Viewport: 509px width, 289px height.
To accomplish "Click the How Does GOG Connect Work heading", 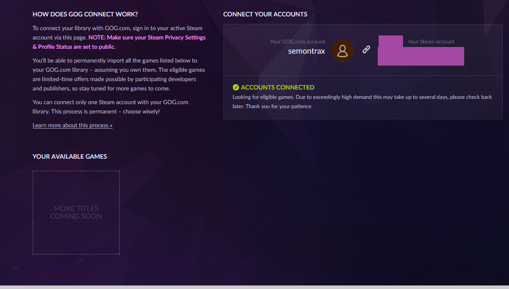I will (85, 14).
